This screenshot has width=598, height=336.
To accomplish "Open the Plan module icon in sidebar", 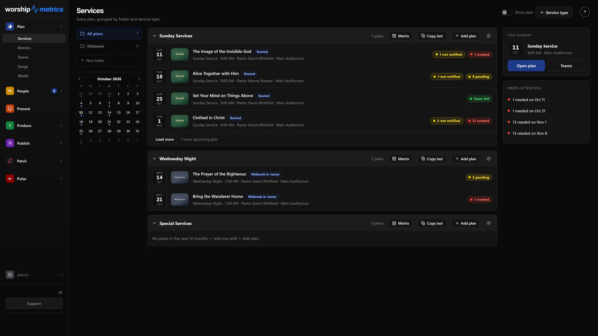I will pos(10,27).
